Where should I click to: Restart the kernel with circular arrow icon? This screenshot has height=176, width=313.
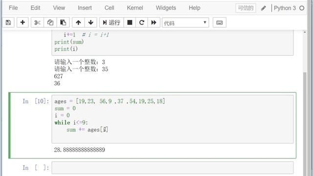(x=142, y=22)
